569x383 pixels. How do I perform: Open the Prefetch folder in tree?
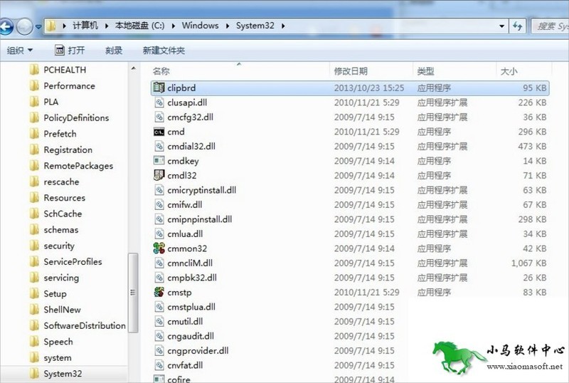click(x=53, y=134)
